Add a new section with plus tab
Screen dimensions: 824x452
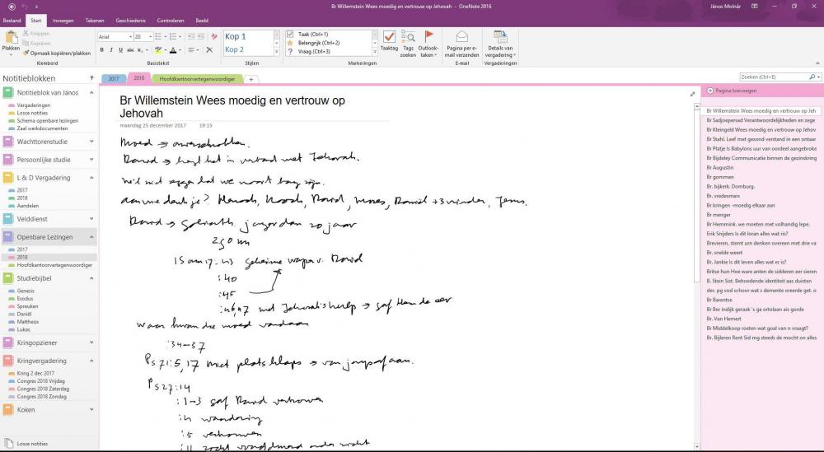point(251,79)
